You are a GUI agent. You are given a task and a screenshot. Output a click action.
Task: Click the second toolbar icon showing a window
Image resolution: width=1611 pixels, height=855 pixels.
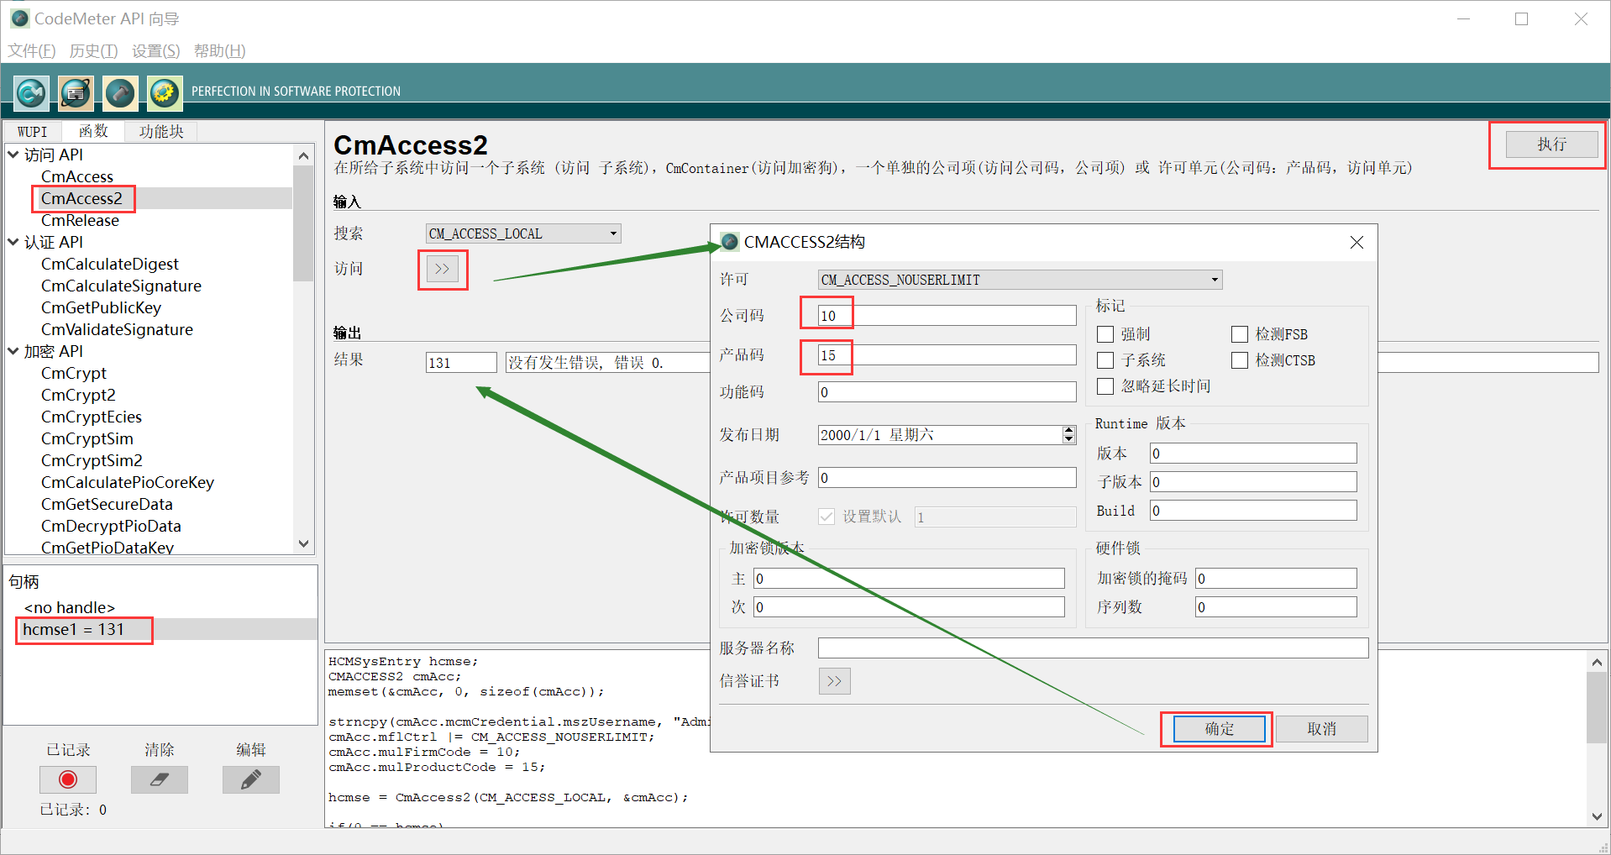(76, 92)
